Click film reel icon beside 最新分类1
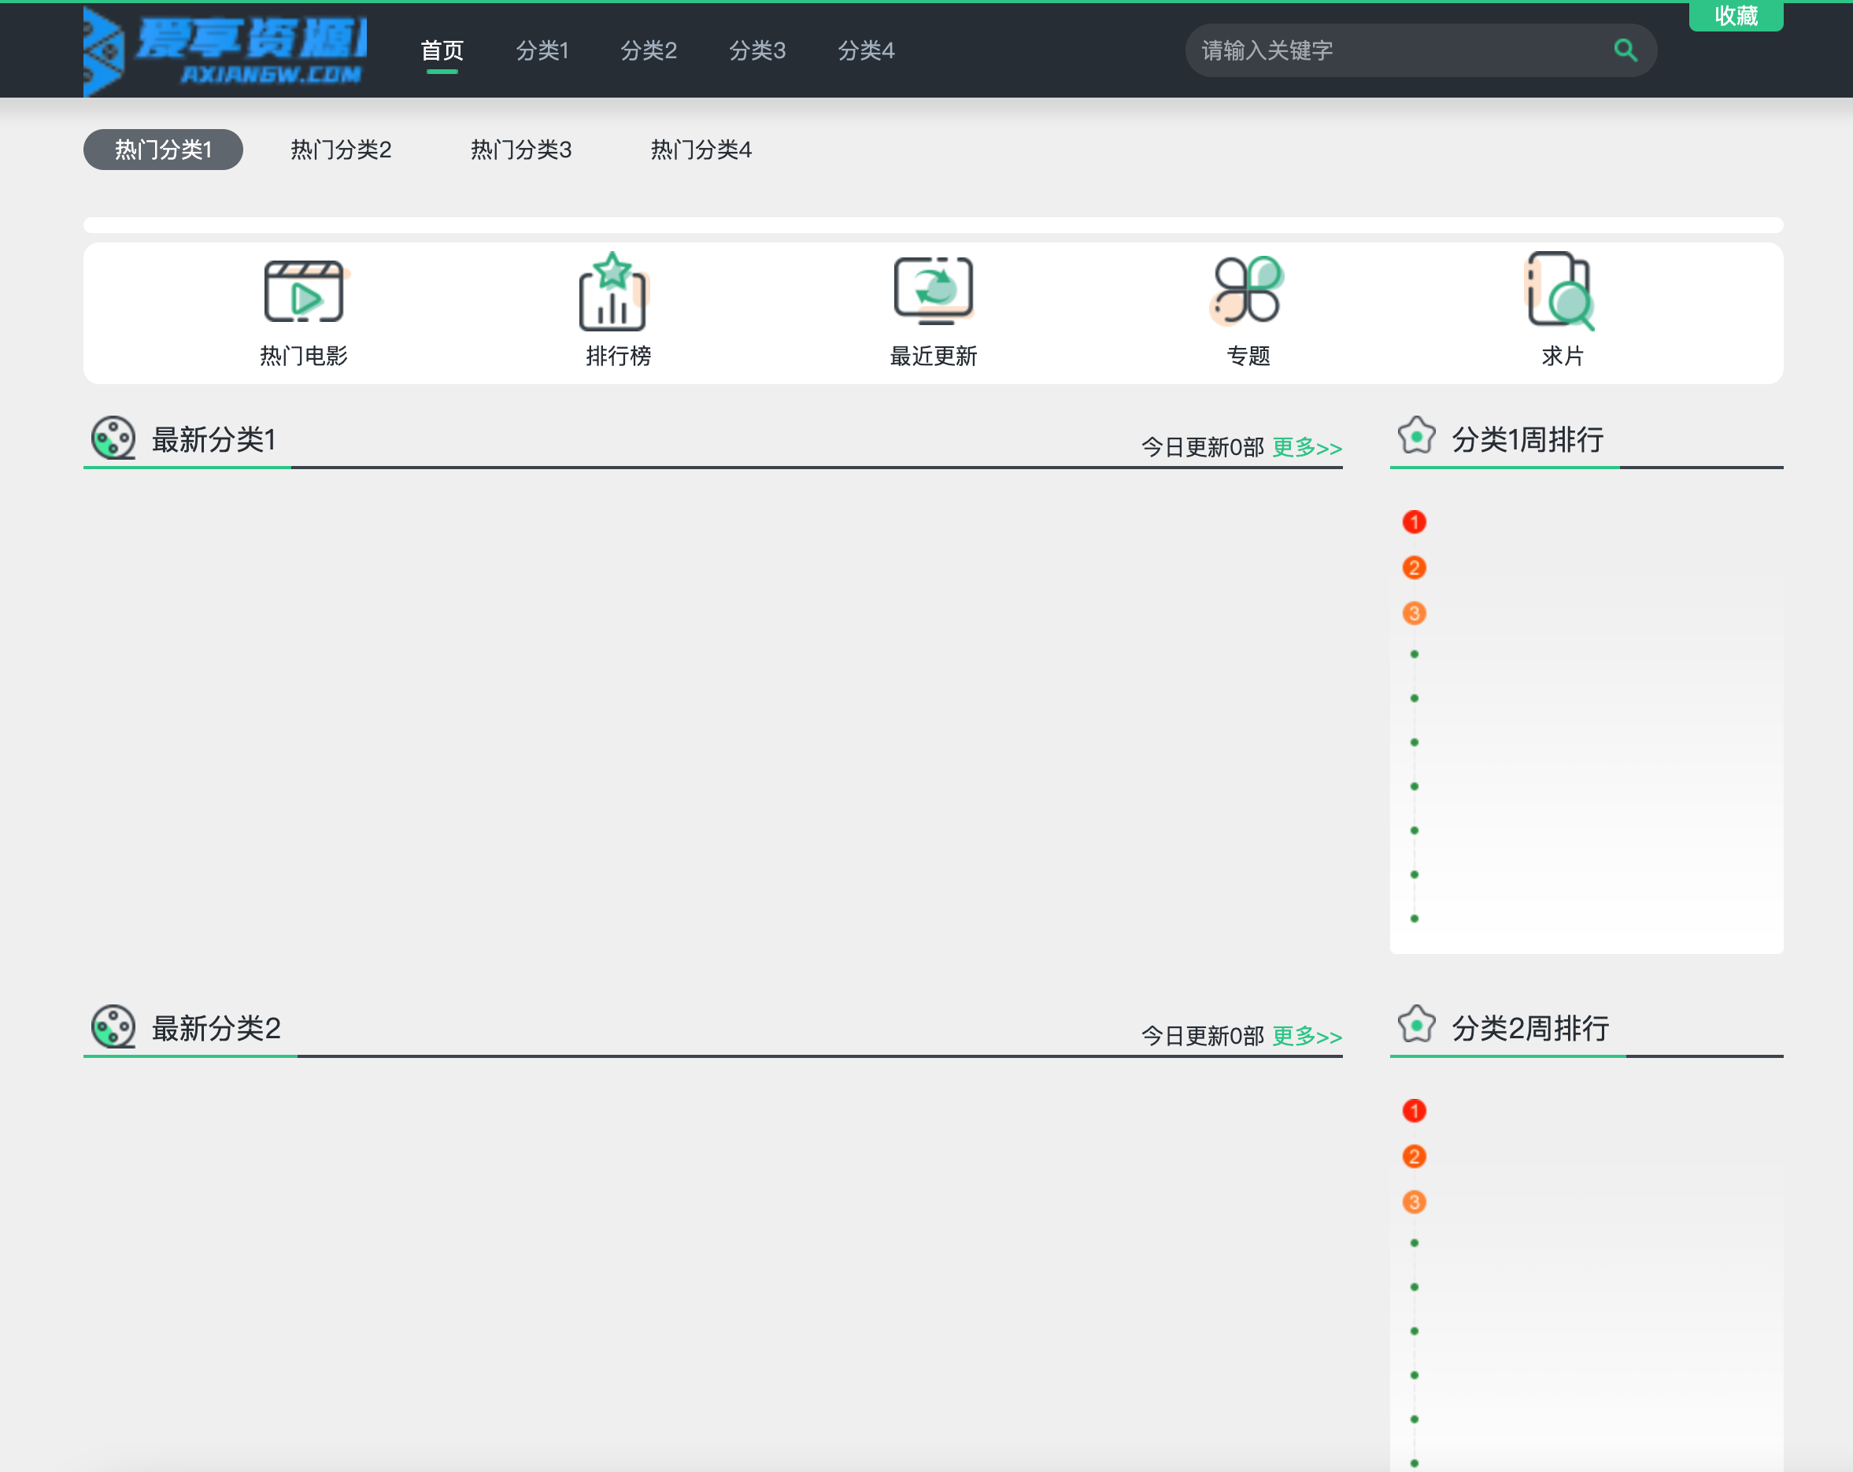 tap(113, 438)
